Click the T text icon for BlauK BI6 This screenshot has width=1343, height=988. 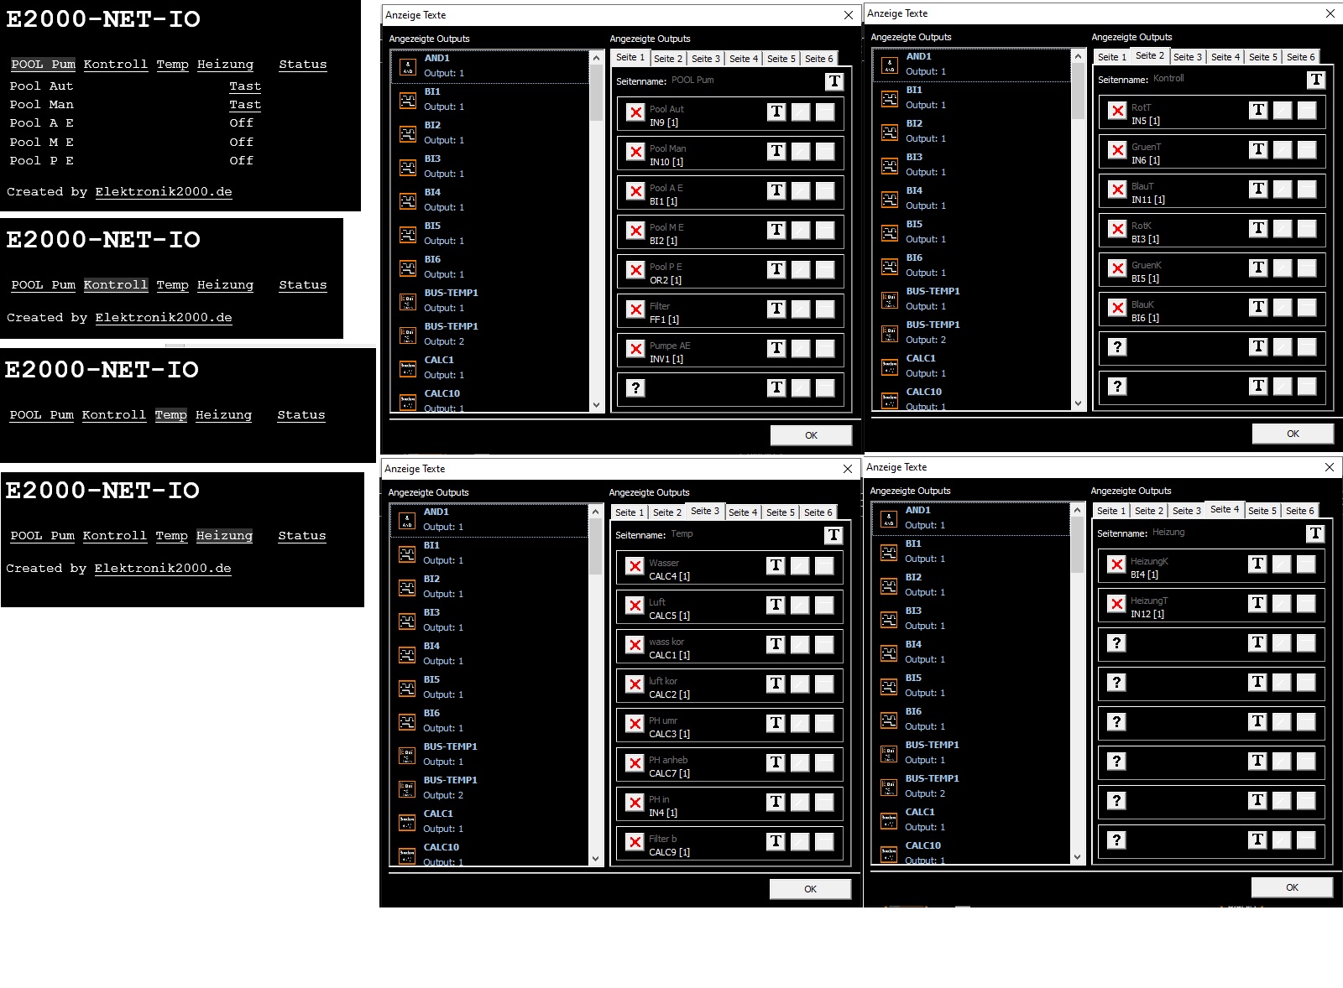[x=1258, y=307]
